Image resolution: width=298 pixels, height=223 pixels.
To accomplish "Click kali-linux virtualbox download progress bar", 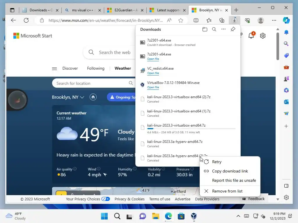I will 191,129.
